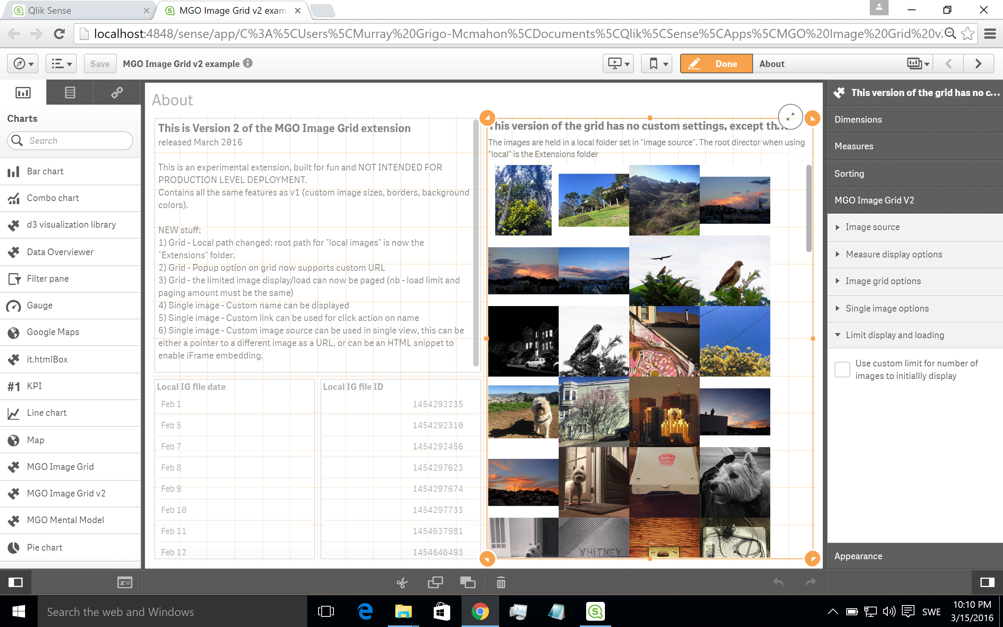Click the Edit layout icon in toolbar
The image size is (1003, 627).
[x=693, y=63]
